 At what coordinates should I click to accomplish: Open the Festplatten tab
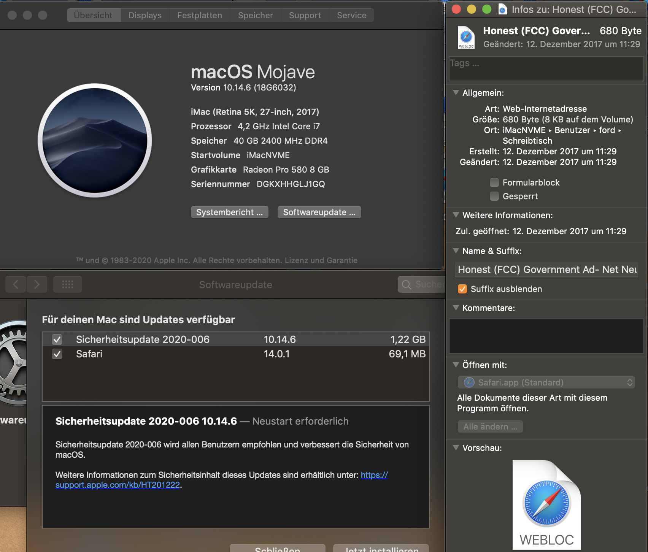tap(200, 15)
